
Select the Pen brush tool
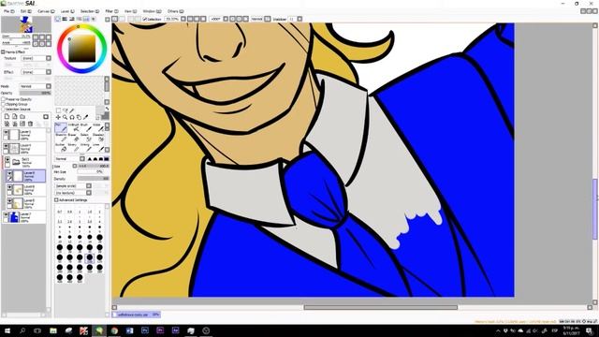[x=61, y=127]
